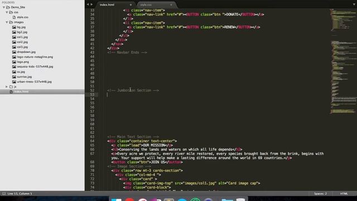Select col2.jpg in the sidebar
Image resolution: width=357 pixels, height=201 pixels.
click(22, 42)
